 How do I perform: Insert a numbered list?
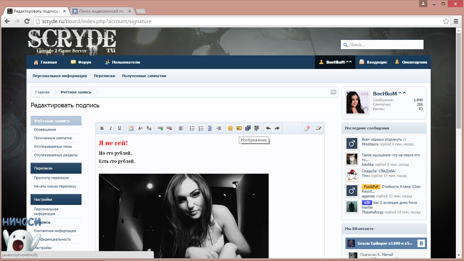point(201,128)
